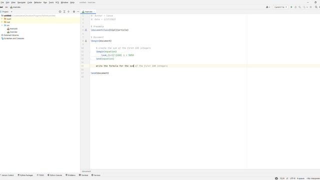Open the Tools menu
320x180 pixels.
(51, 2)
